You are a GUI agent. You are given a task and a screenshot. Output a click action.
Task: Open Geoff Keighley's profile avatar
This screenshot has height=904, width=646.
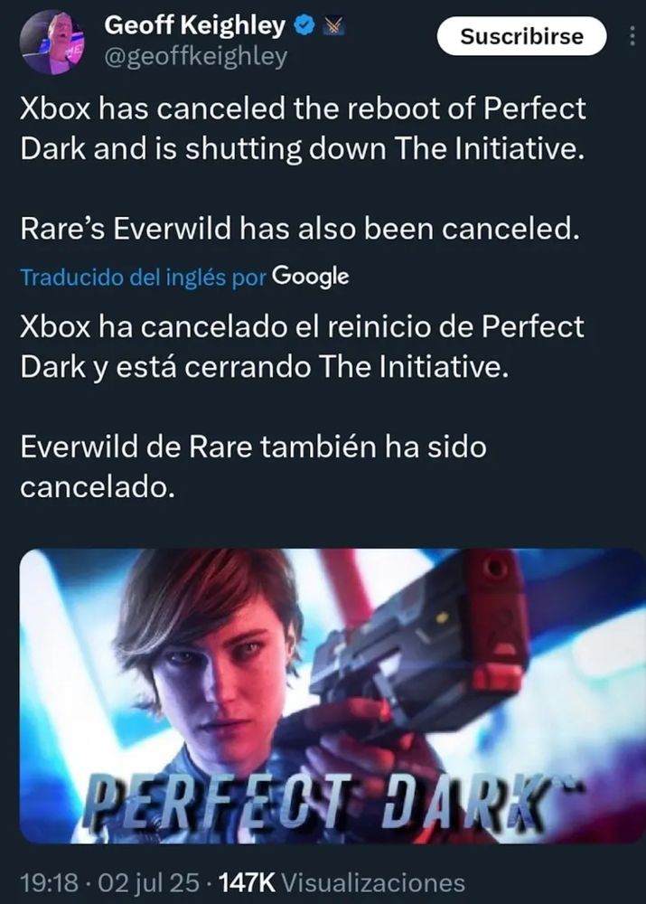[x=53, y=42]
